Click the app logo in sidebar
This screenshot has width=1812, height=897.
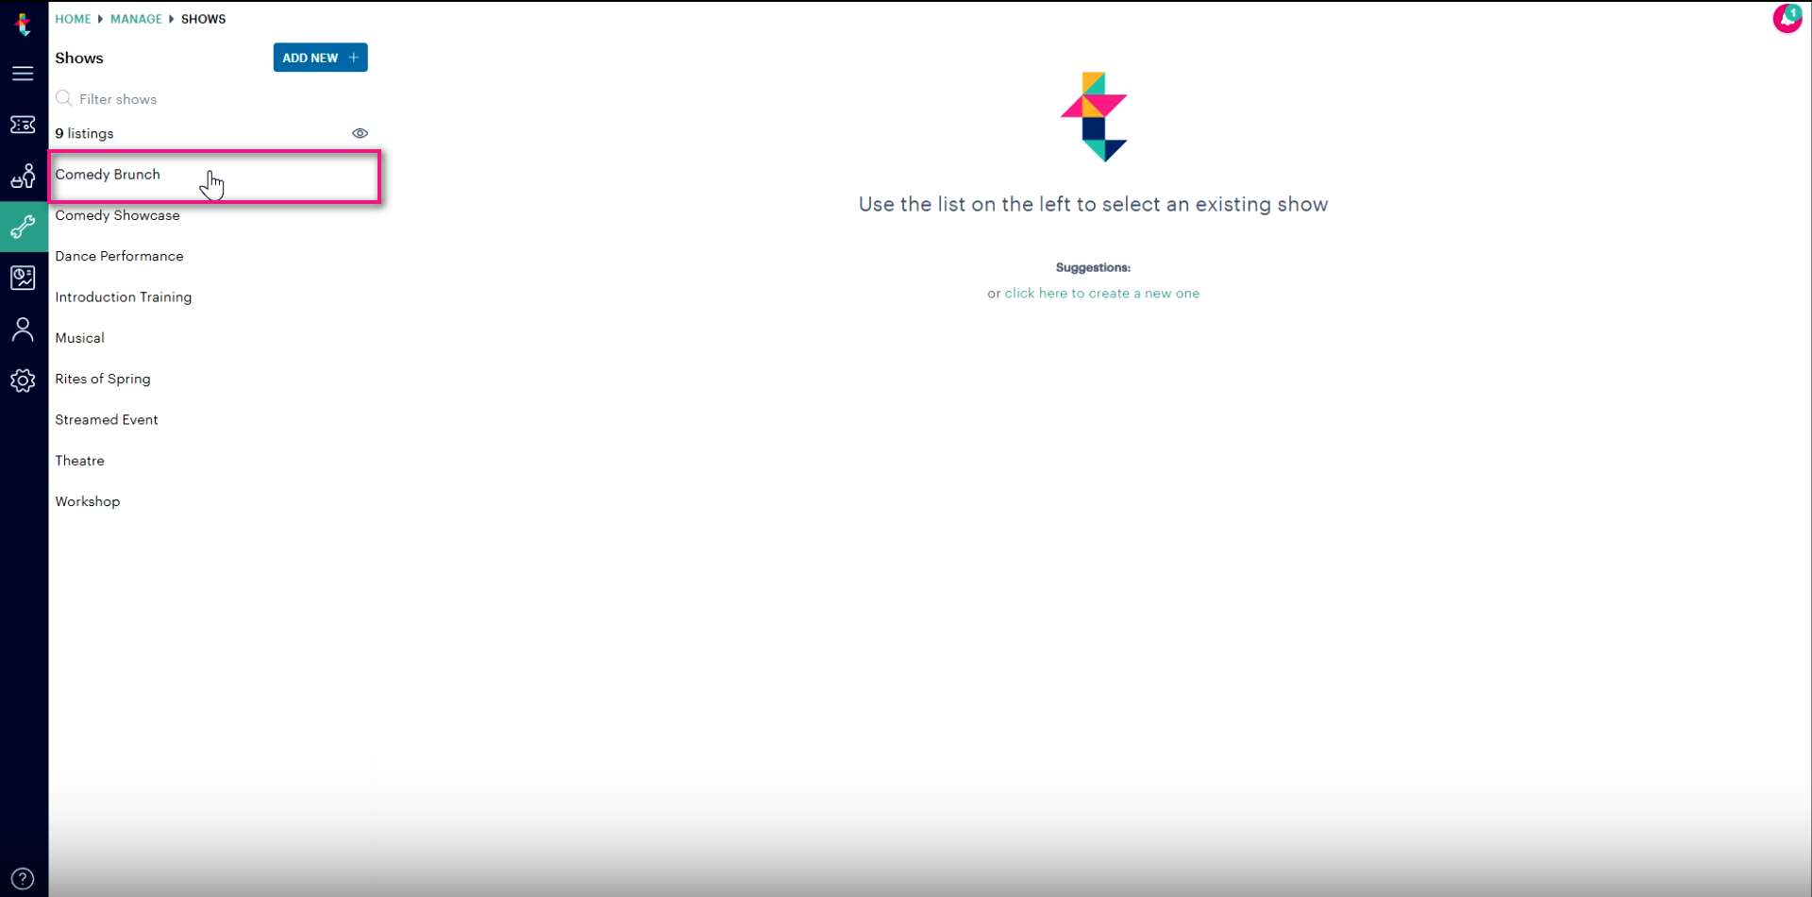24,24
